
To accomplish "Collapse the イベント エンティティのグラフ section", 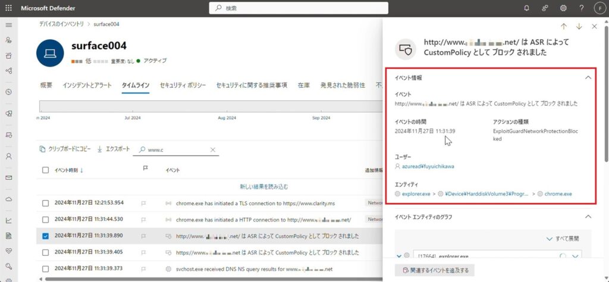I will point(588,217).
